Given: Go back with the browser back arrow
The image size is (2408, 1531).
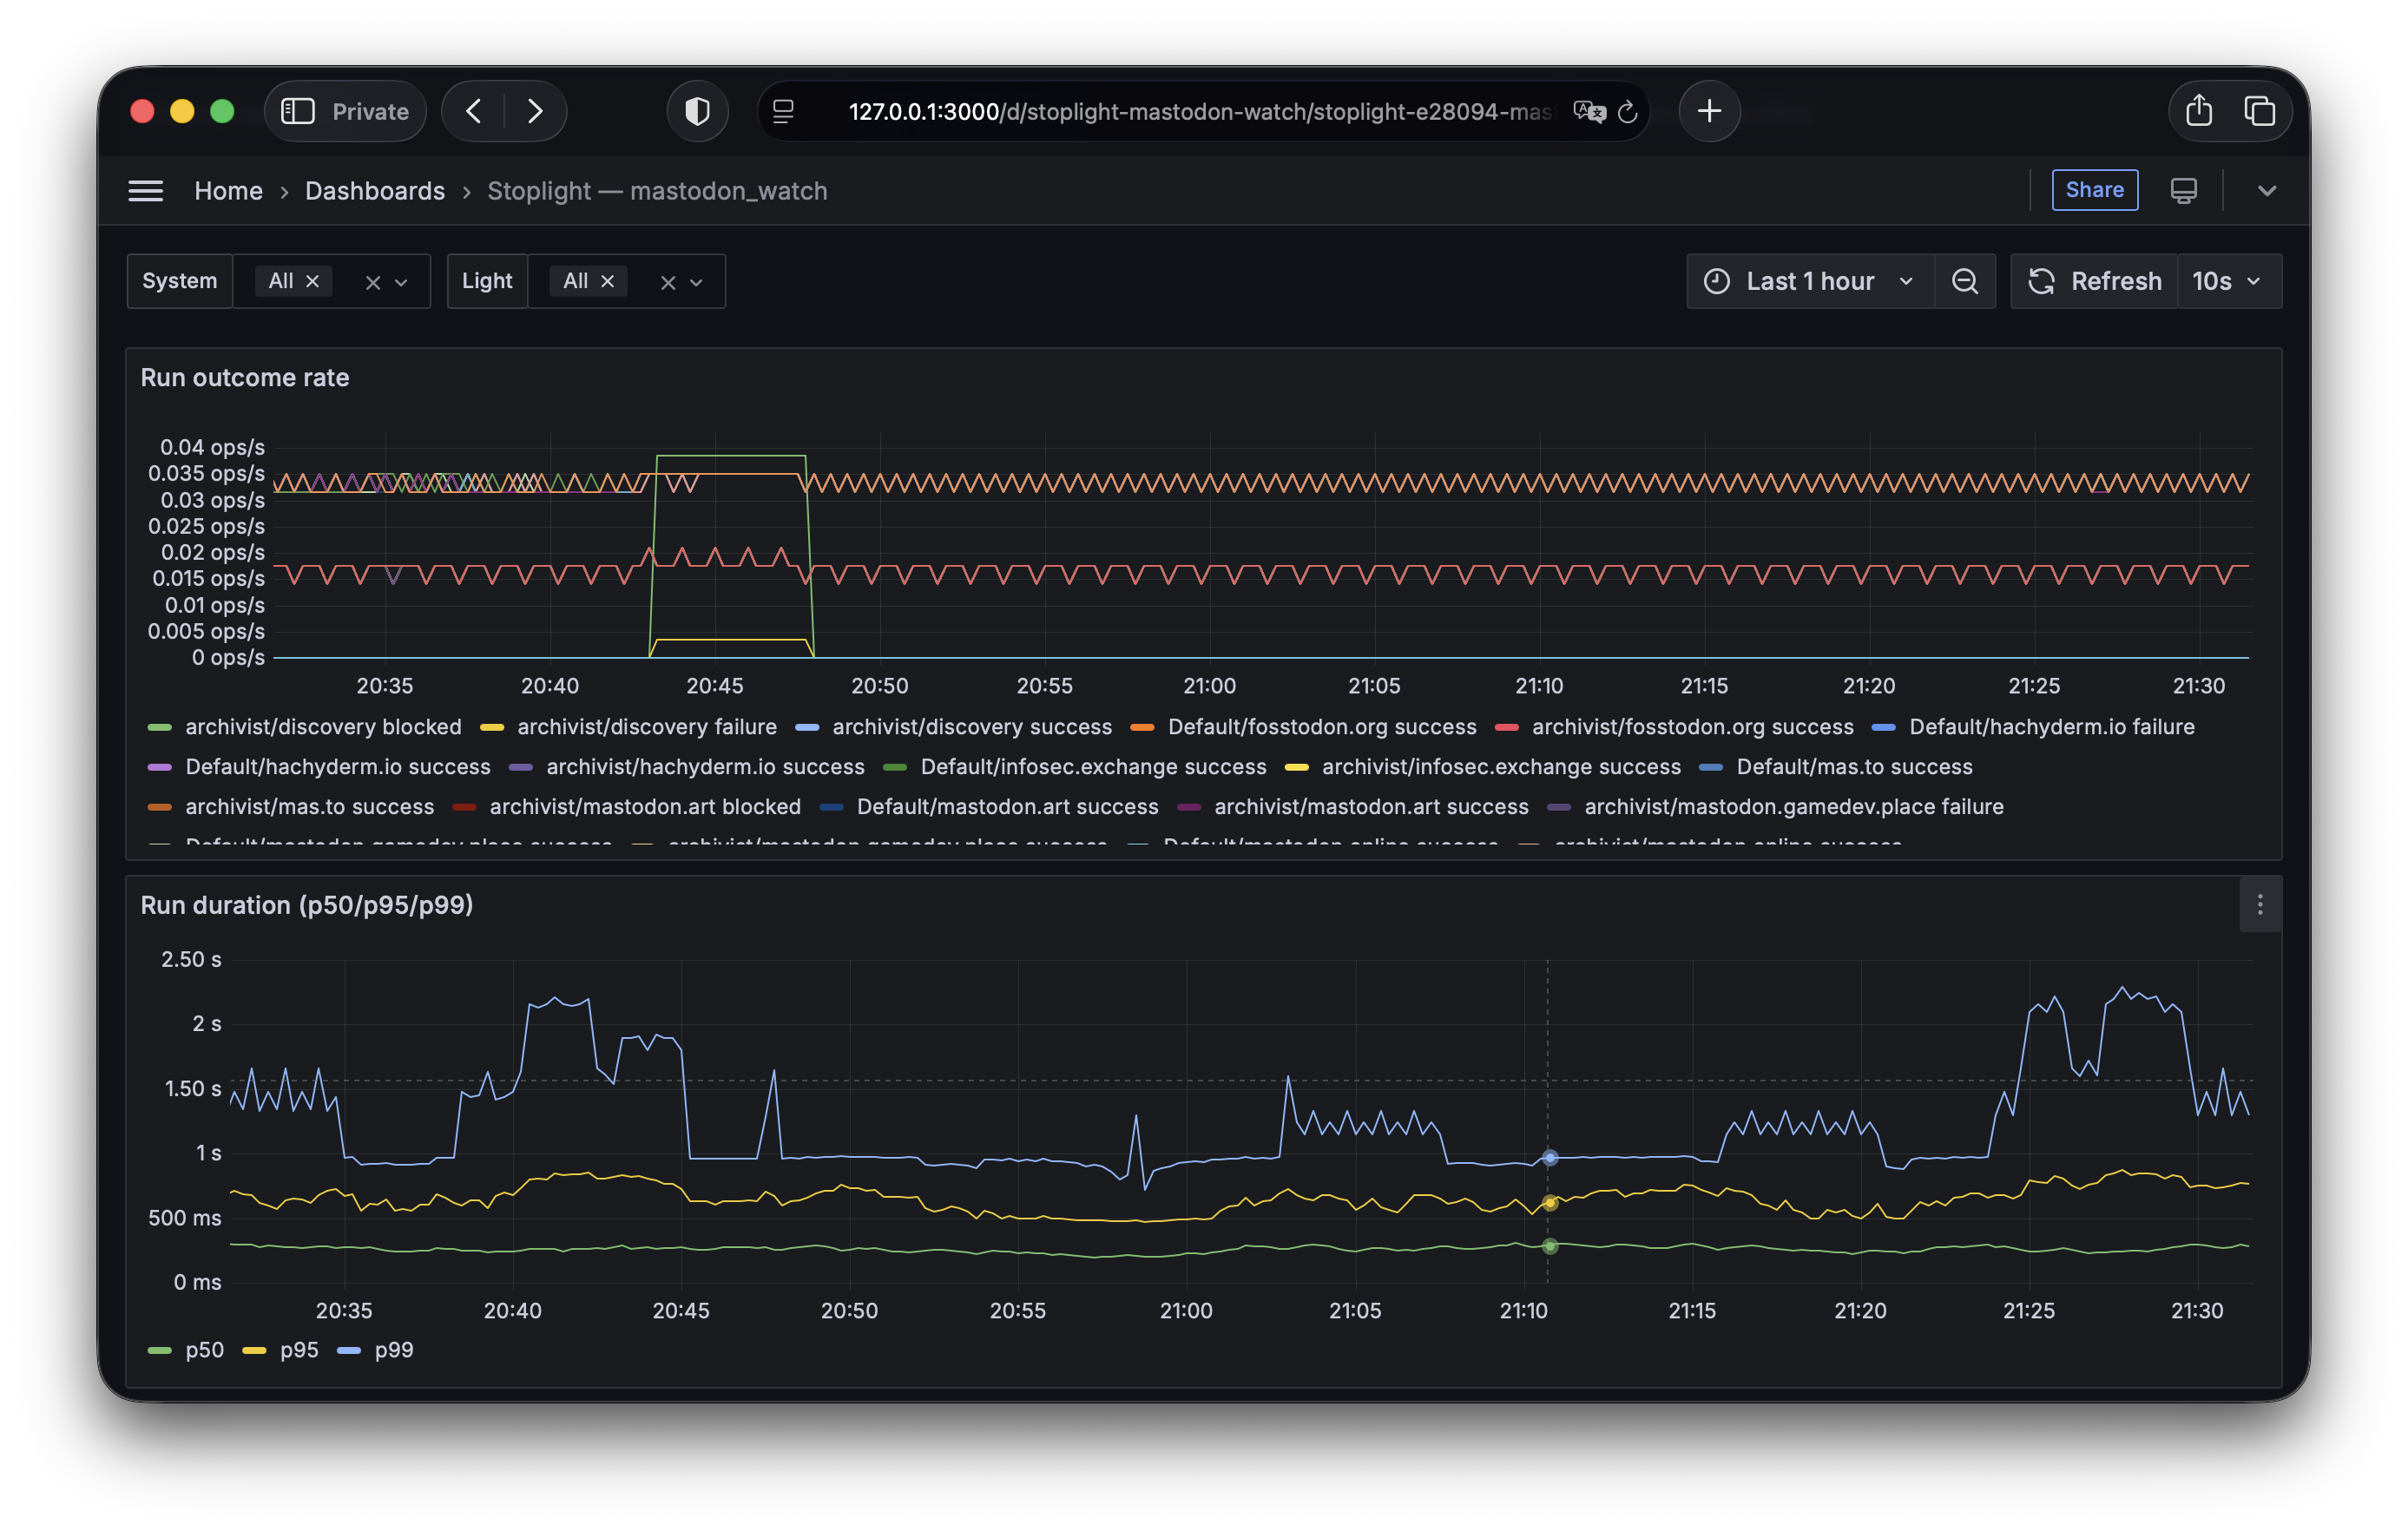Looking at the screenshot, I should click(474, 111).
